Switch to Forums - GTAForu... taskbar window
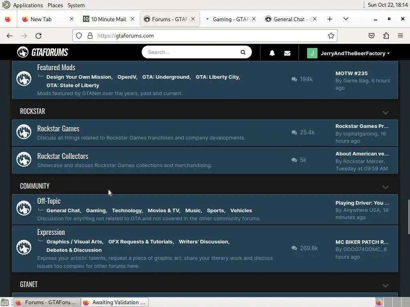 click(x=47, y=302)
